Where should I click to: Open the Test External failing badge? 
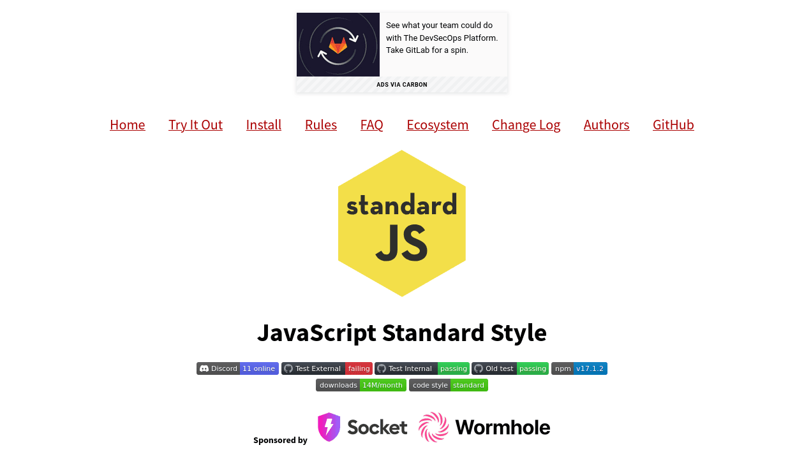(327, 368)
